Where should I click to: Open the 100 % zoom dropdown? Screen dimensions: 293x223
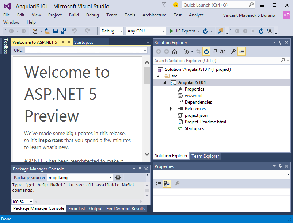click(31, 202)
